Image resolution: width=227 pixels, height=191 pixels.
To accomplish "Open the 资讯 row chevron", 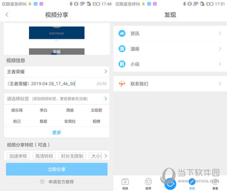I will (x=220, y=34).
